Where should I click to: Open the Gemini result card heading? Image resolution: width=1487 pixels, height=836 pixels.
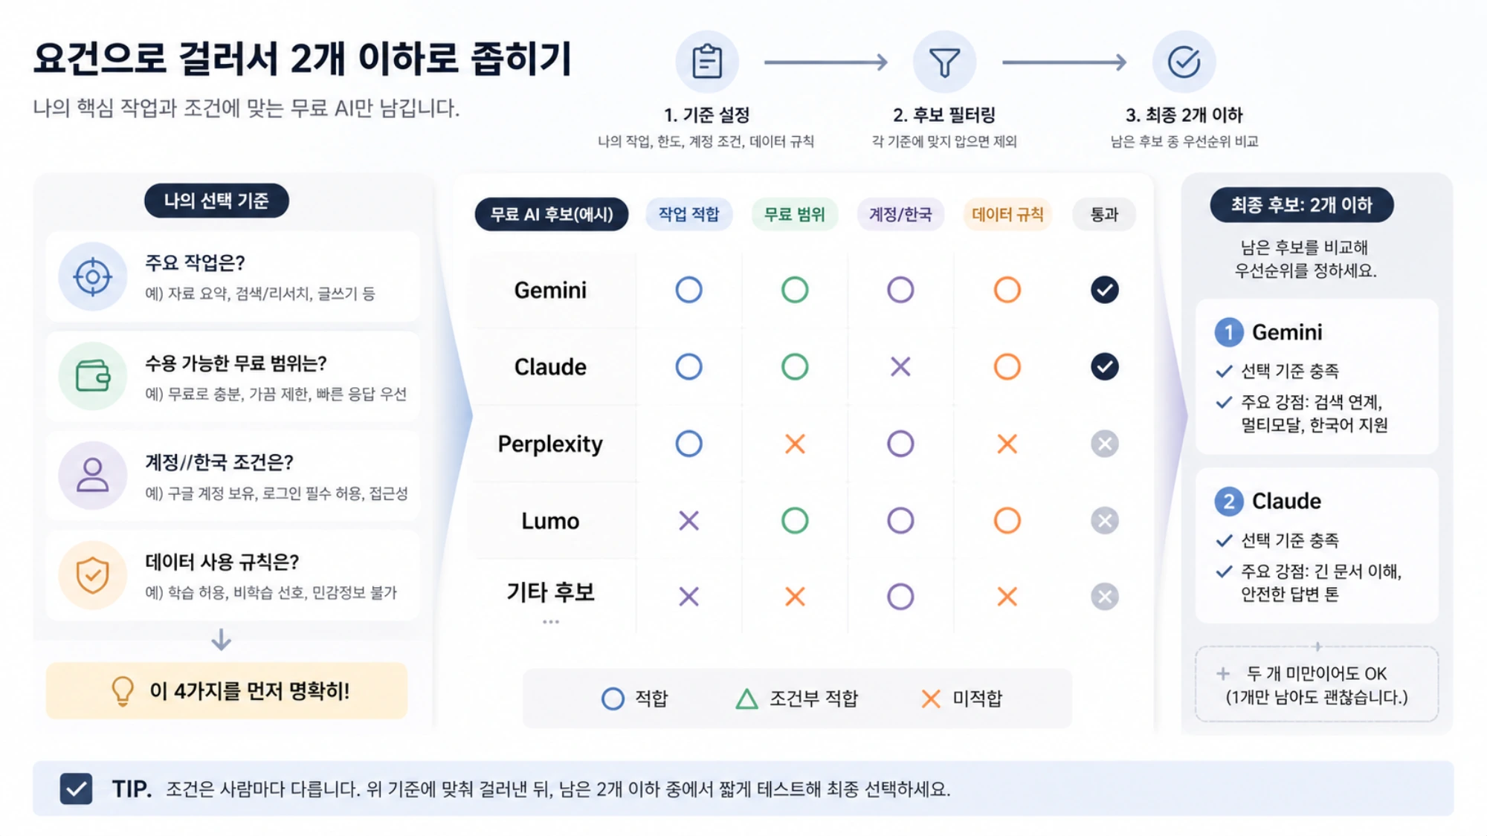pyautogui.click(x=1287, y=332)
